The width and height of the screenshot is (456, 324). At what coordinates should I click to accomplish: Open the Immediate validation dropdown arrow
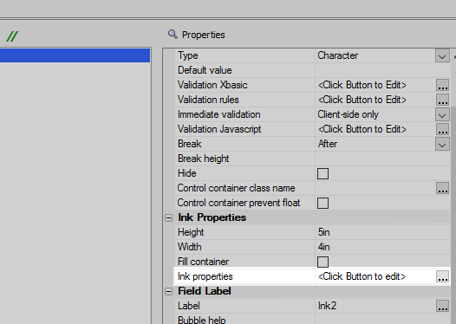442,114
